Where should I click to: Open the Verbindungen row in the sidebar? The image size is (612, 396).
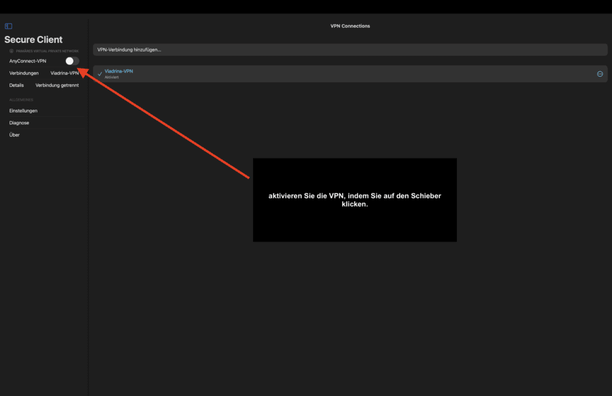click(44, 73)
